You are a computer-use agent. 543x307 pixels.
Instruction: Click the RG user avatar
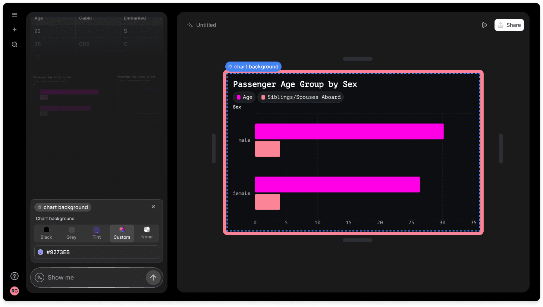tap(15, 291)
